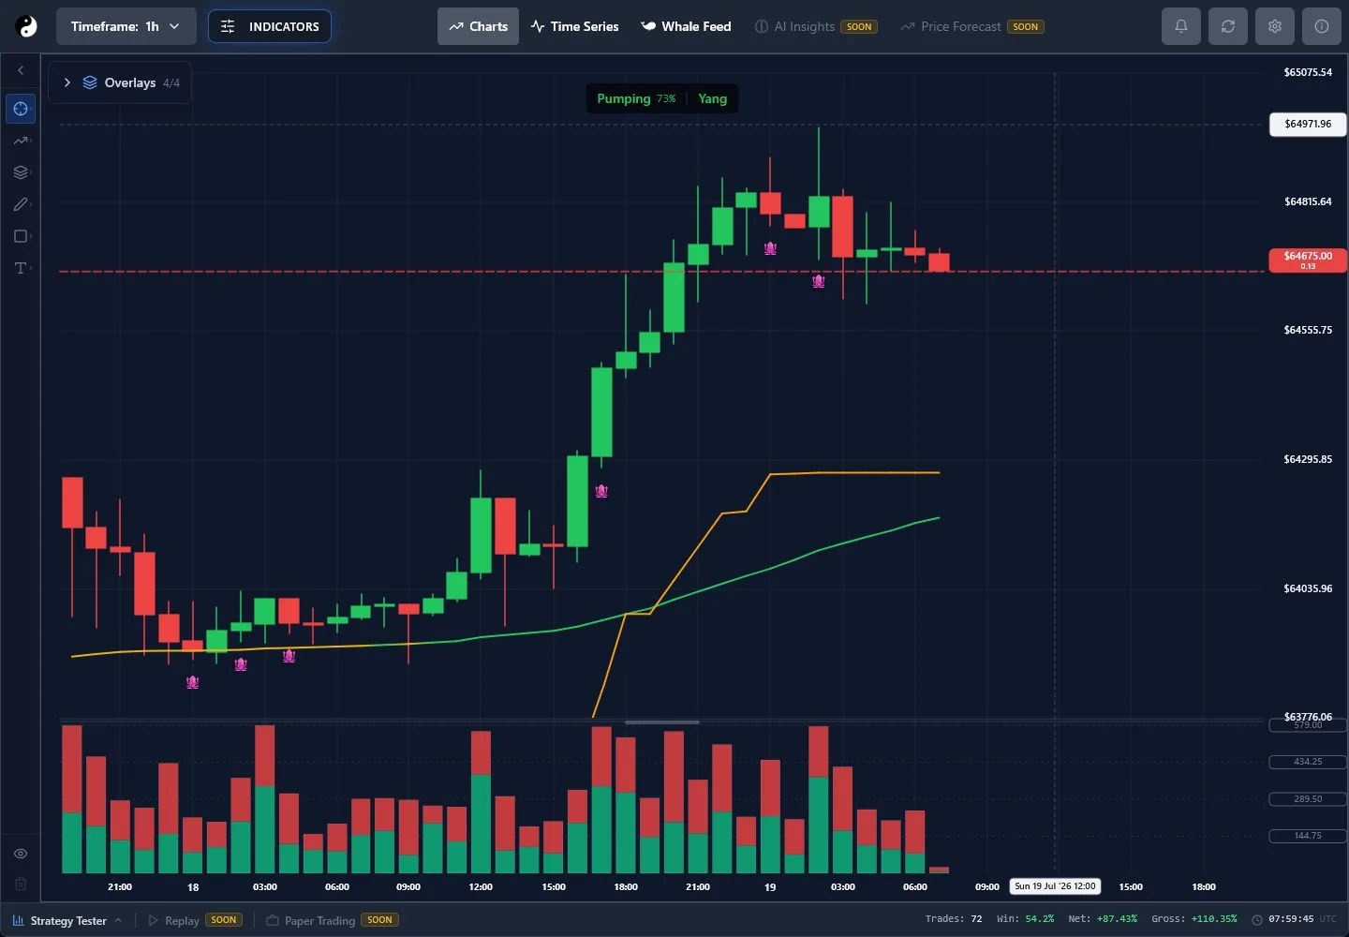The height and width of the screenshot is (937, 1349).
Task: Click the Yang label in the badge
Action: (712, 98)
